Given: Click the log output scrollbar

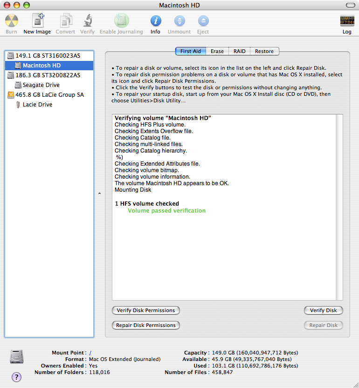Looking at the screenshot, I should pyautogui.click(x=339, y=207).
